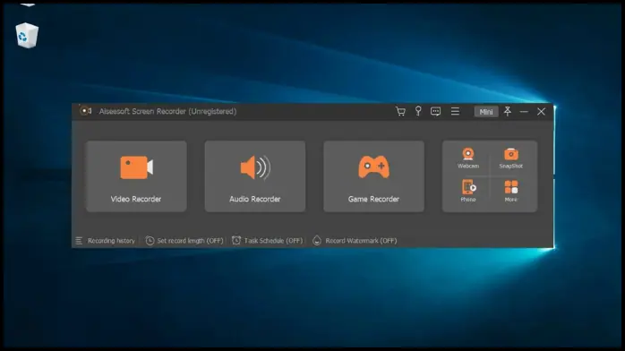Open Task Schedule settings
Image resolution: width=625 pixels, height=351 pixels.
(x=268, y=241)
